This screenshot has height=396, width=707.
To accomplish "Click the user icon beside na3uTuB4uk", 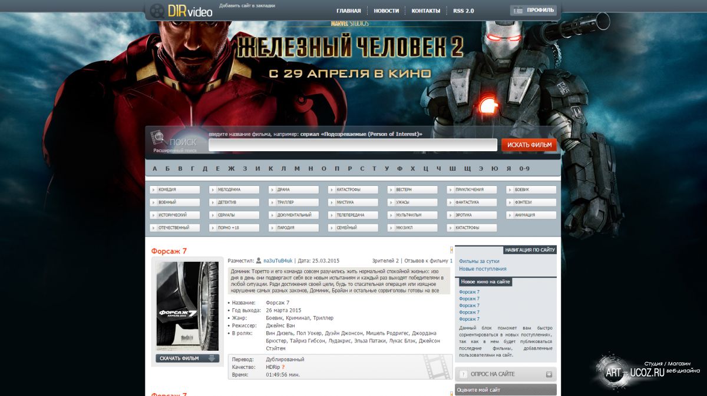I will (259, 261).
